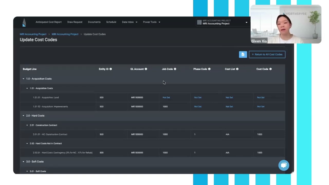Click the Cost Code info icon
The height and width of the screenshot is (185, 329).
270,69
